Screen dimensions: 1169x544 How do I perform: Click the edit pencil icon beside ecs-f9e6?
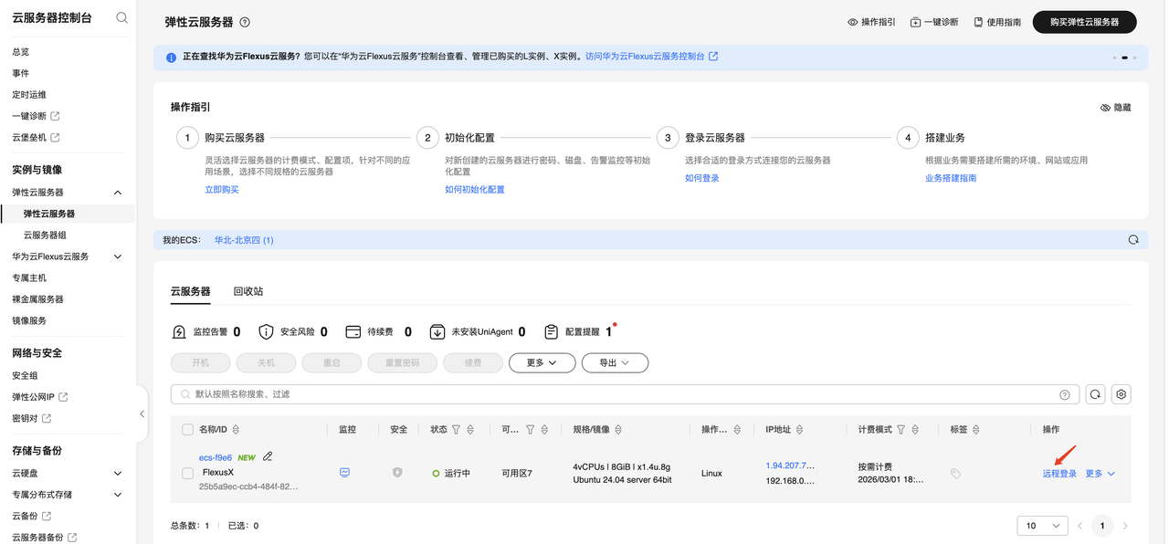tap(267, 455)
